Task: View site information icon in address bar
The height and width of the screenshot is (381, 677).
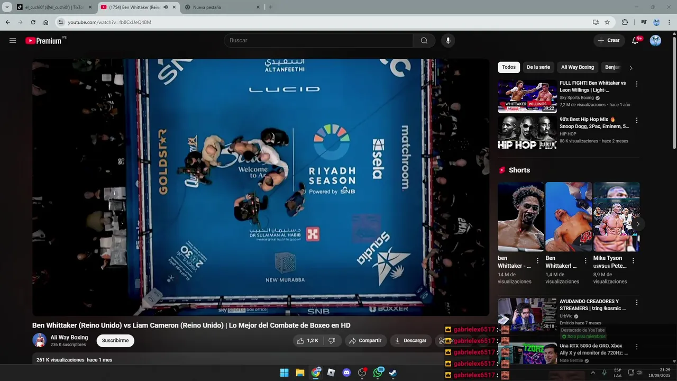Action: point(61,22)
